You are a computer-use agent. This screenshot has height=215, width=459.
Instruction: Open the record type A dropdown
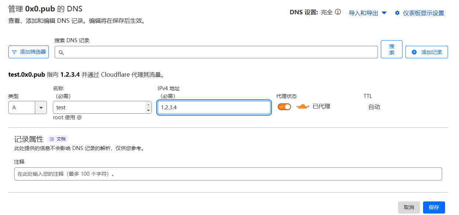(28, 107)
